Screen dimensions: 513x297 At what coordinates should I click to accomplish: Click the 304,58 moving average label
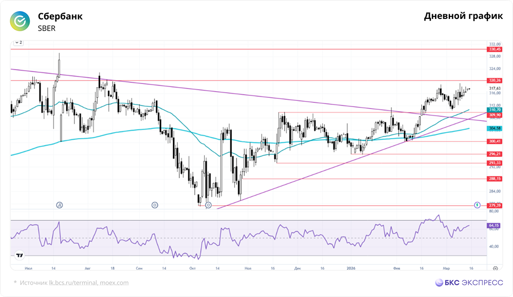coord(495,129)
